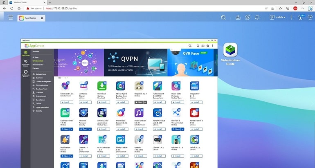The width and height of the screenshot is (315, 168).
Task: Open App Center settings gear
Action: click(x=208, y=46)
